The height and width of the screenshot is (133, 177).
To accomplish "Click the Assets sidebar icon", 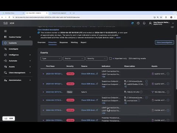I will 6,67.
